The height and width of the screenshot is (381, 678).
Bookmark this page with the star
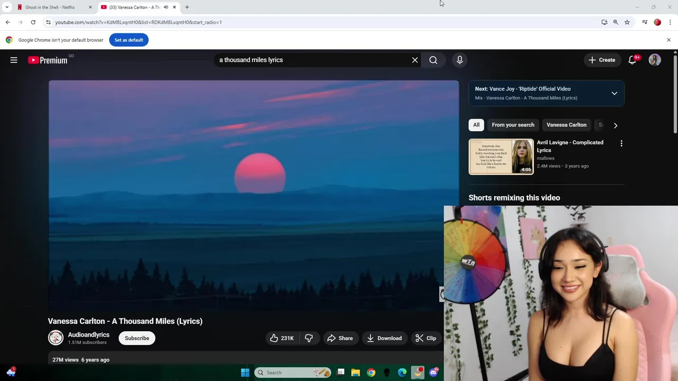[x=627, y=22]
